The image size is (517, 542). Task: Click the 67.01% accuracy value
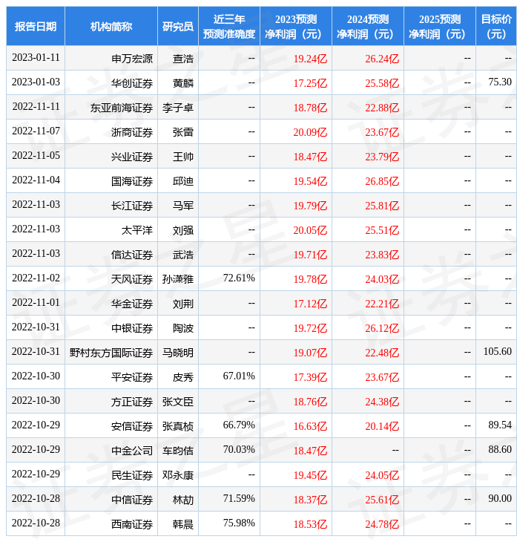239,376
